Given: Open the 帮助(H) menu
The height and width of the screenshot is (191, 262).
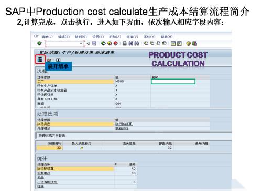Looking at the screenshot, I should tap(167, 37).
